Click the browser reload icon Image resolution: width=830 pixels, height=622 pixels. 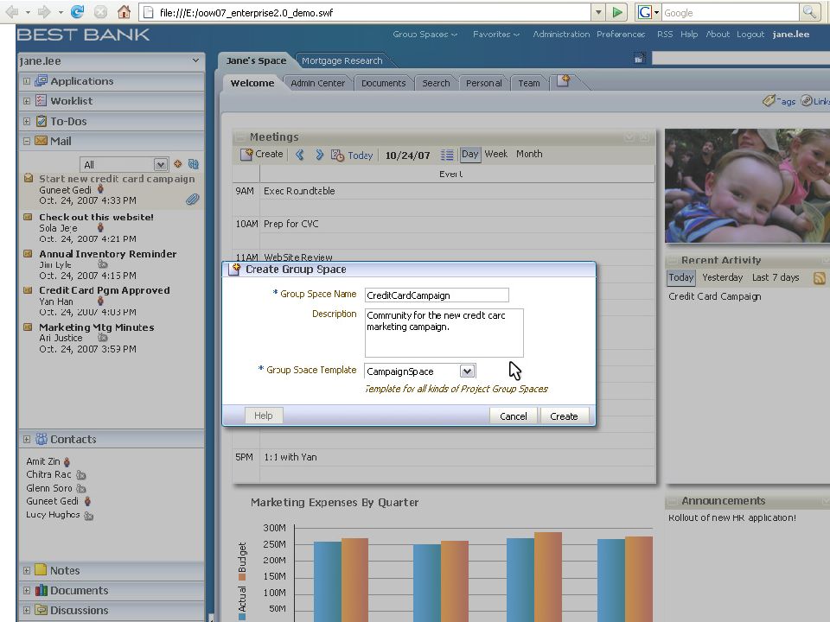click(x=77, y=11)
